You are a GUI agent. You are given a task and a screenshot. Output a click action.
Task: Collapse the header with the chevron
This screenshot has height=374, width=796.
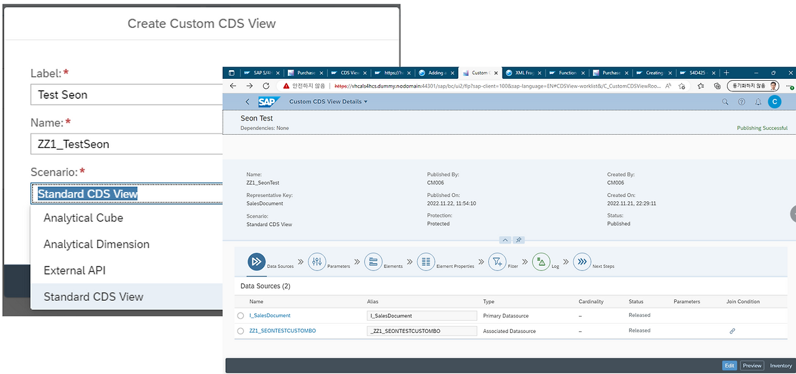pyautogui.click(x=505, y=240)
